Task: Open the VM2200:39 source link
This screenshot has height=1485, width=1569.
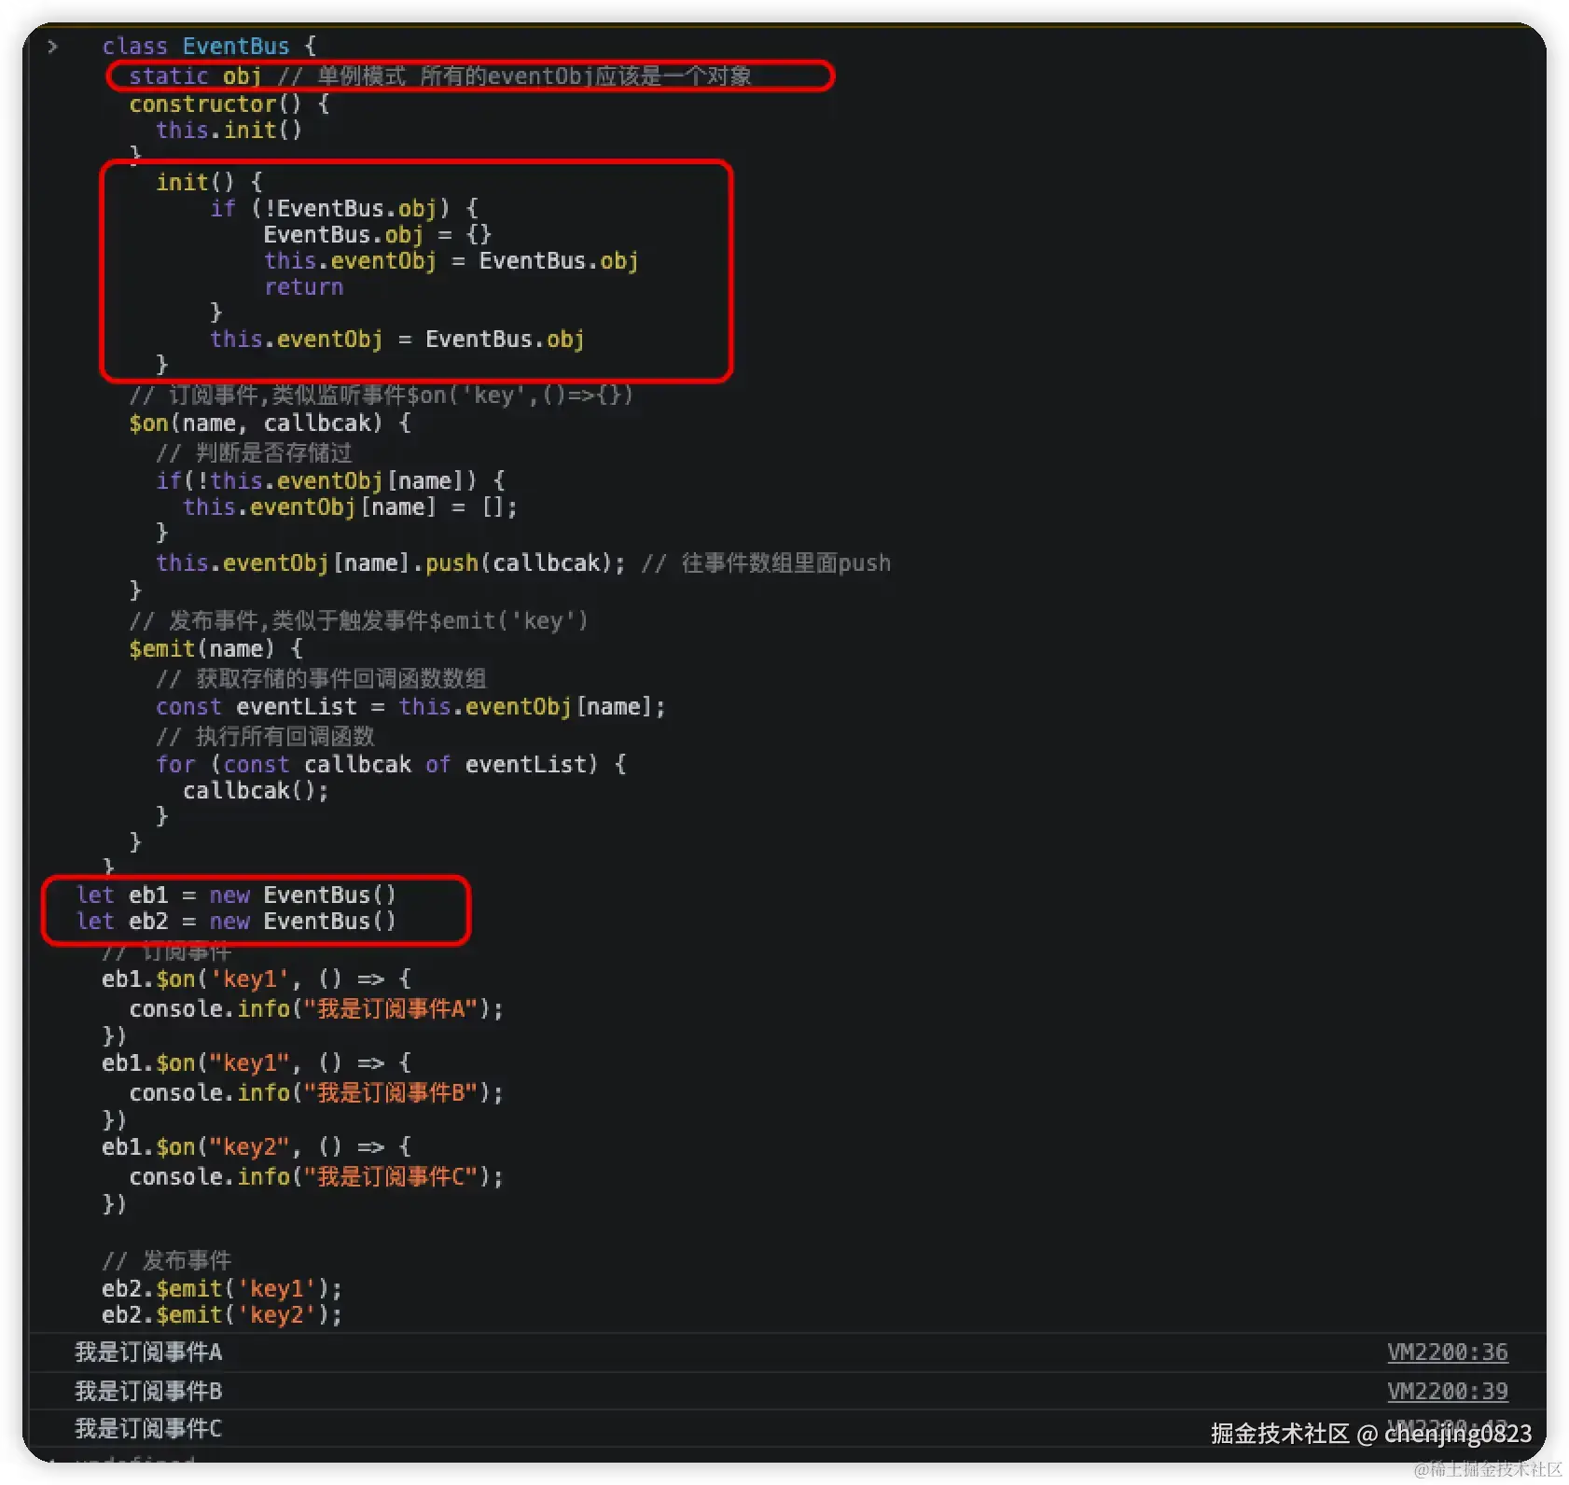Action: pos(1447,1391)
